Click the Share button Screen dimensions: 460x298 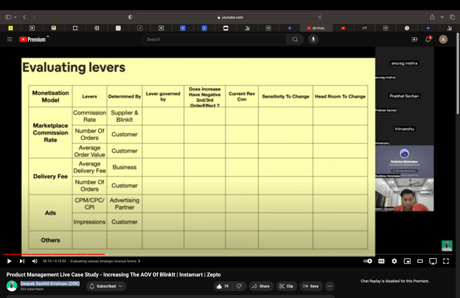(x=261, y=286)
